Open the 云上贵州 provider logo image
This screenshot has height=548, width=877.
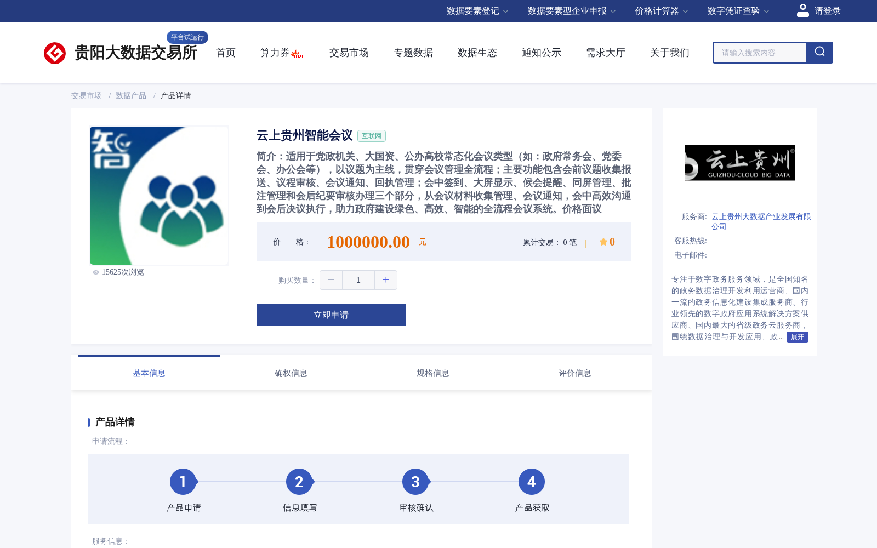click(x=740, y=163)
